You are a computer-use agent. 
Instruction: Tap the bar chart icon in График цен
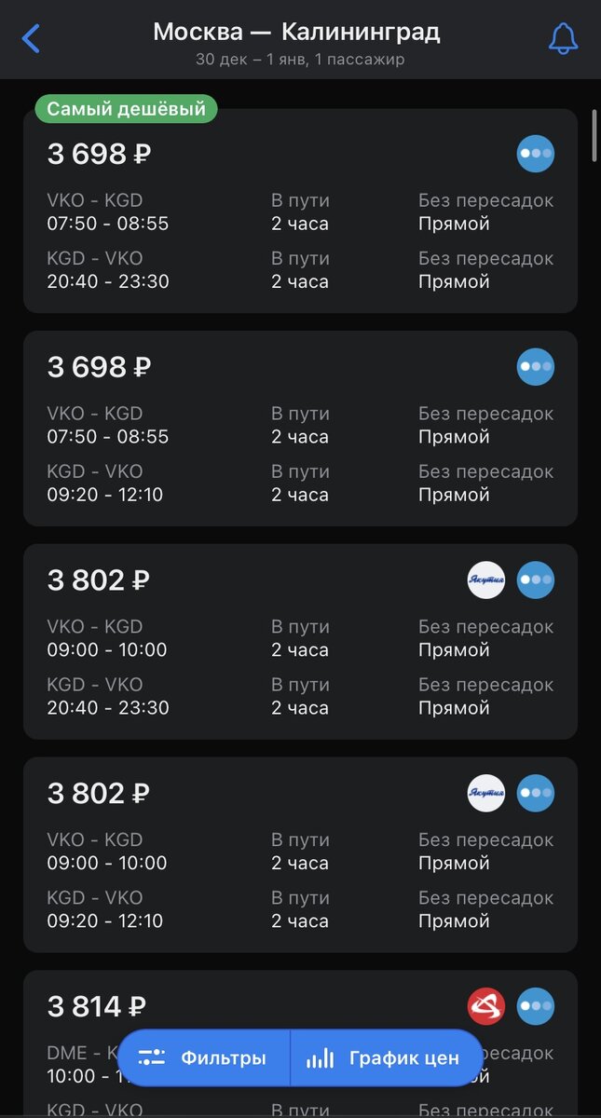321,1058
